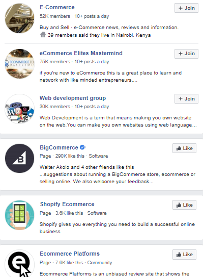Click the Web development group picture
The width and height of the screenshot is (203, 277).
[19, 109]
